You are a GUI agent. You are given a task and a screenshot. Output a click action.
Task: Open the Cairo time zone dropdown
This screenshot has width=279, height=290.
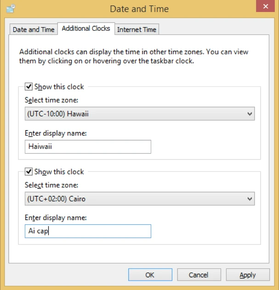[140, 199]
